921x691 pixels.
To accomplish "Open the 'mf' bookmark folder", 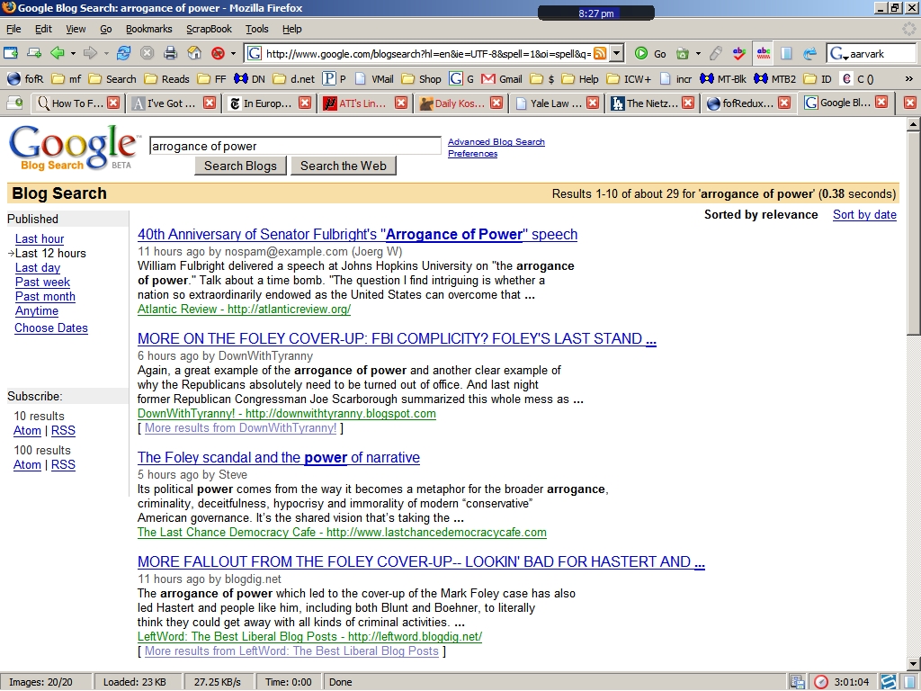I will tap(66, 79).
